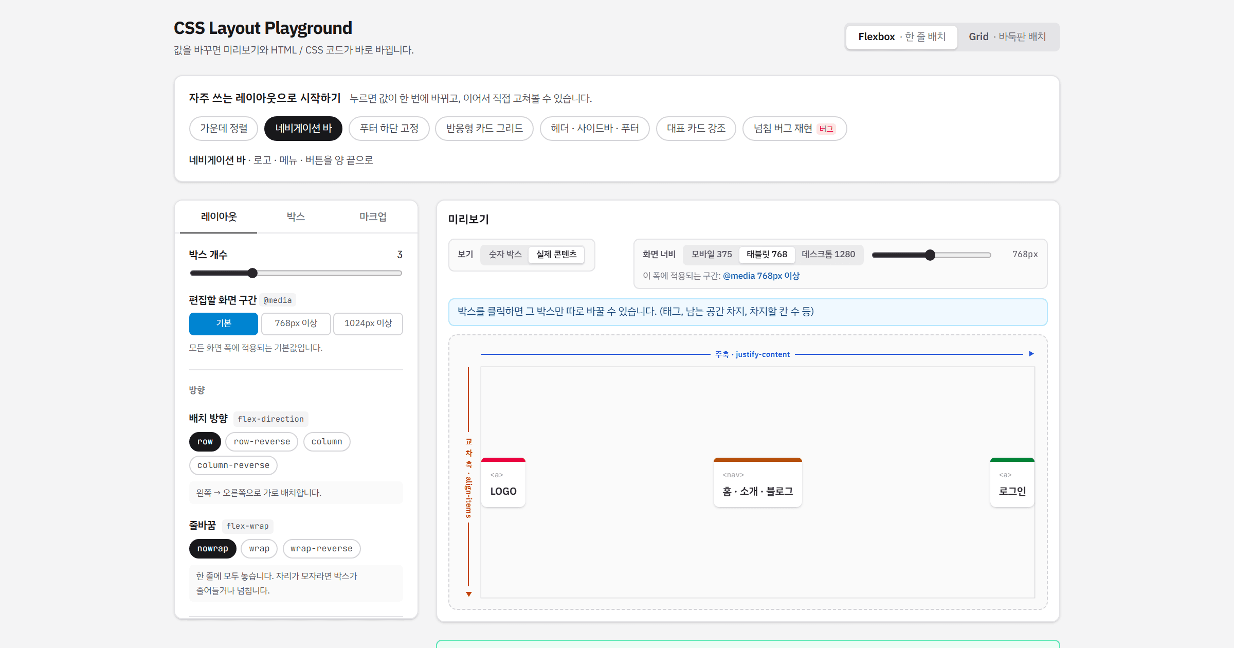Viewport: 1234px width, 648px height.
Task: Apply the 푸터 하단 고정 preset
Action: coord(389,129)
